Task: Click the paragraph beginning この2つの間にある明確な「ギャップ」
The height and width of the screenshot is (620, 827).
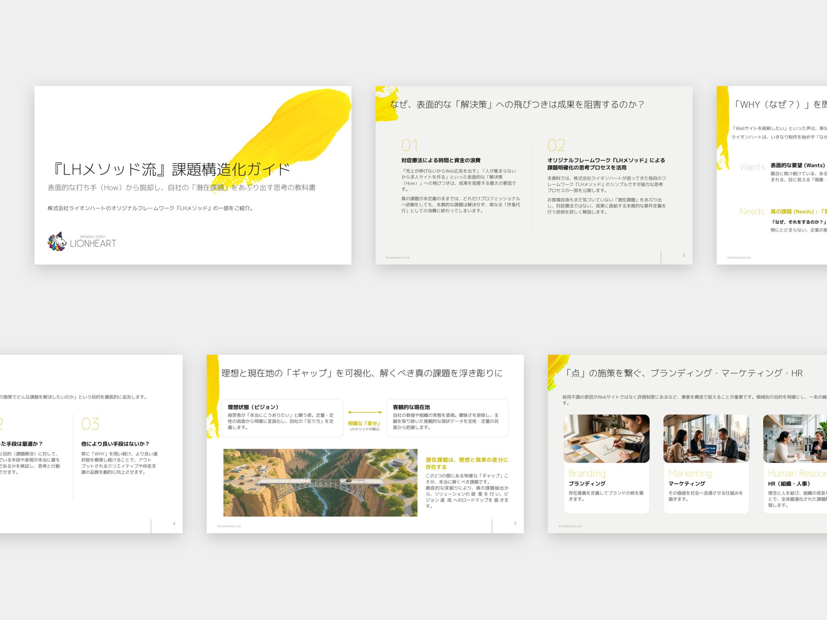Action: pyautogui.click(x=467, y=491)
